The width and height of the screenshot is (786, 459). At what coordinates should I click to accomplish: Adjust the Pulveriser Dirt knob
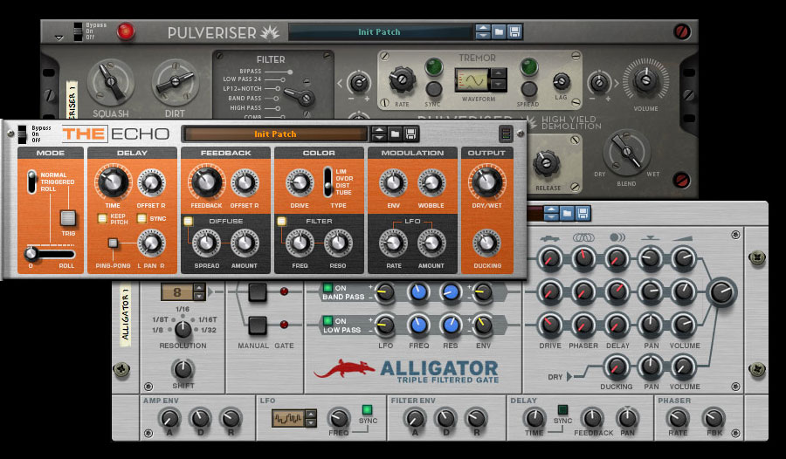tap(175, 82)
